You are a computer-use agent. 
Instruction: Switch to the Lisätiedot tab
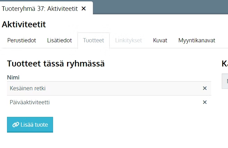(x=59, y=40)
